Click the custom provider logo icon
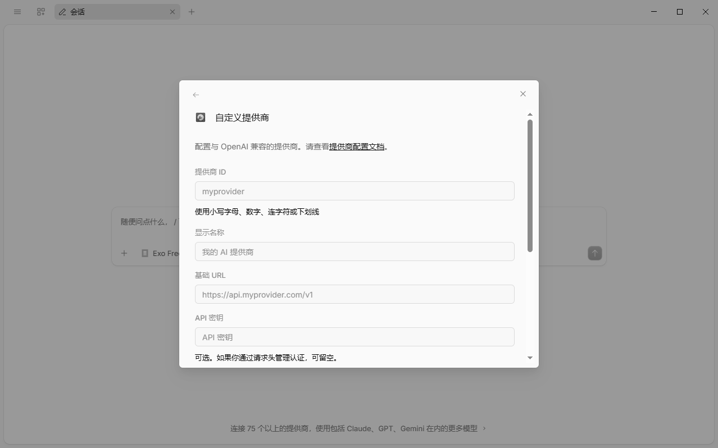 201,117
